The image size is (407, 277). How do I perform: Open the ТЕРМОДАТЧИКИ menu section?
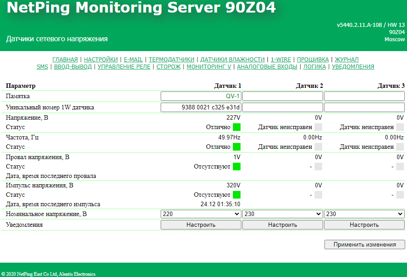171,59
